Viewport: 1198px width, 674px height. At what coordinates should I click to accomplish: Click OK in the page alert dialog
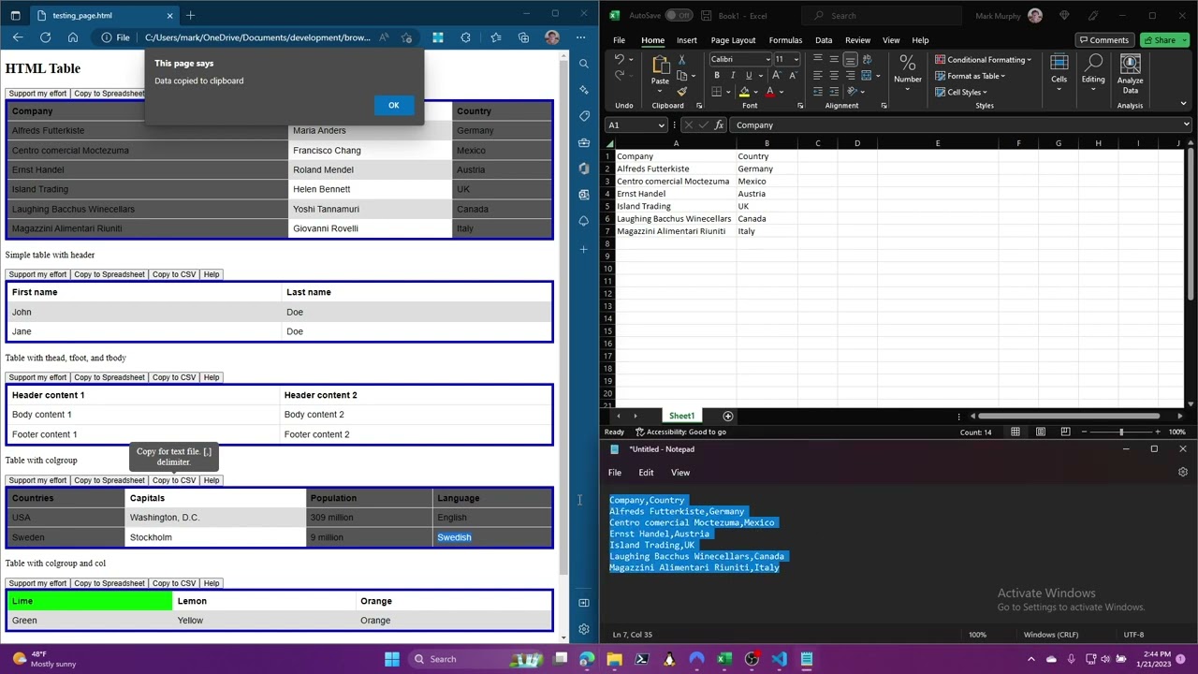point(394,105)
